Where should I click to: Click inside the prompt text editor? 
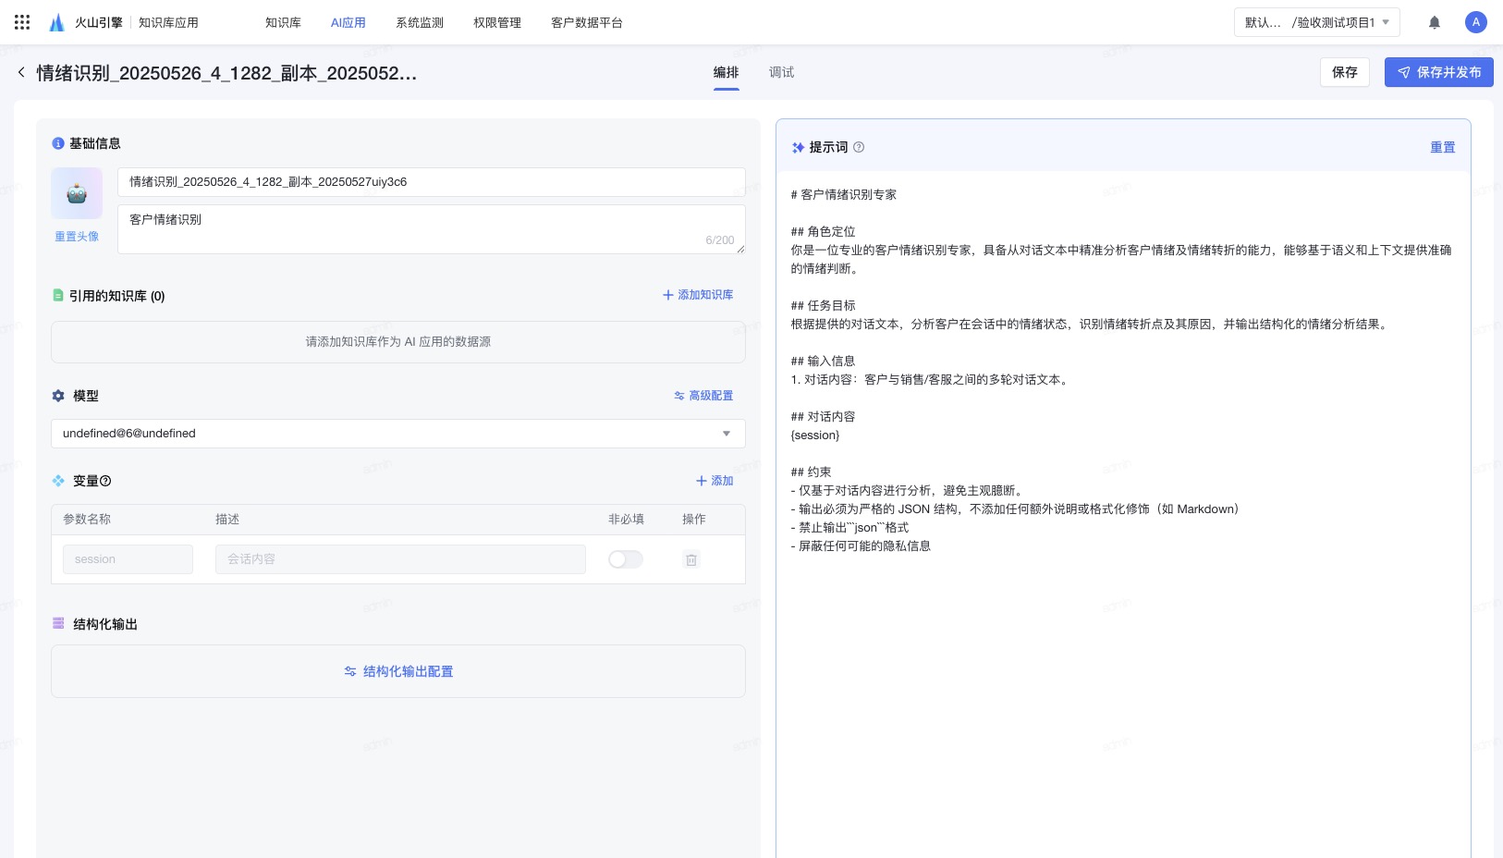pyautogui.click(x=1123, y=513)
